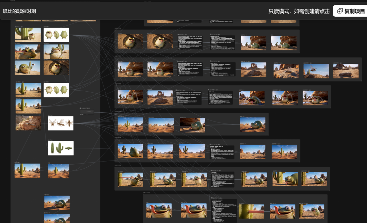Click the rock mound with butte background image
This screenshot has width=367, height=223.
point(160,97)
